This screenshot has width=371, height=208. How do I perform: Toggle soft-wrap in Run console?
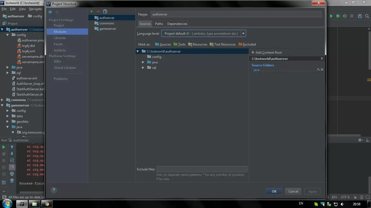[x=12, y=161]
